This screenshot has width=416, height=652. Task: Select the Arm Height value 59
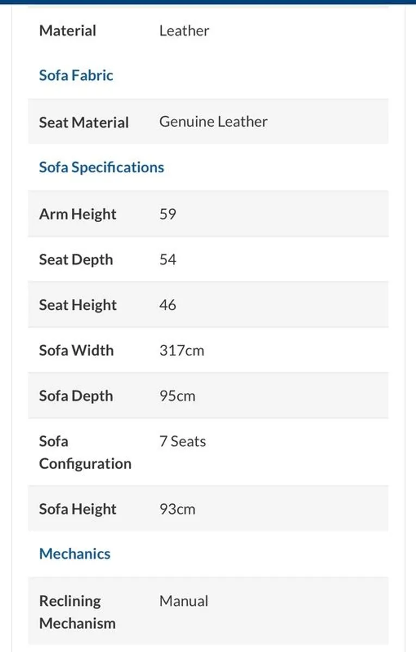tap(167, 214)
